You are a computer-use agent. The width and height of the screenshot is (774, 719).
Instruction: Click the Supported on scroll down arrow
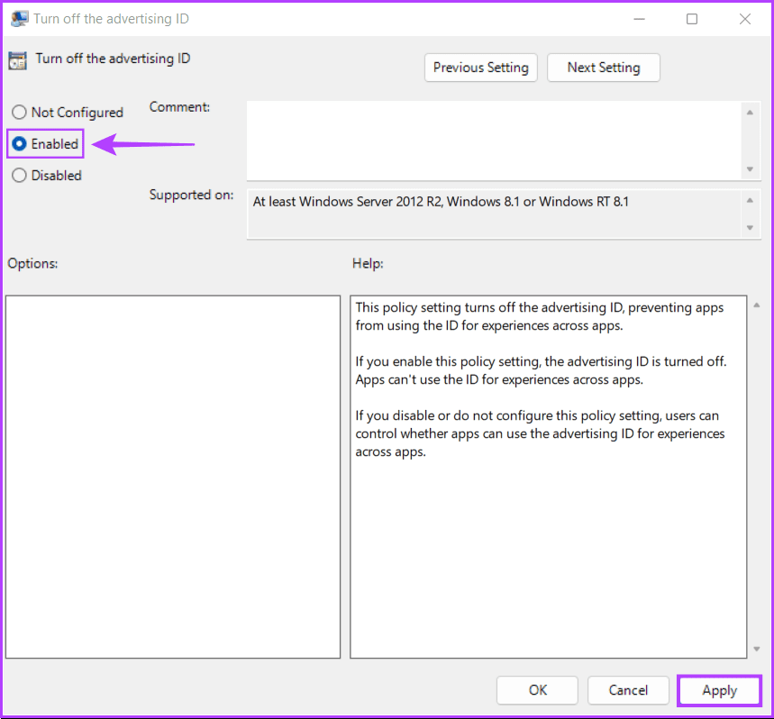[750, 227]
